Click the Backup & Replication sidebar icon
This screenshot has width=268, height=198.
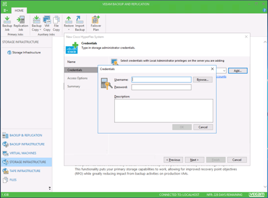click(x=5, y=135)
